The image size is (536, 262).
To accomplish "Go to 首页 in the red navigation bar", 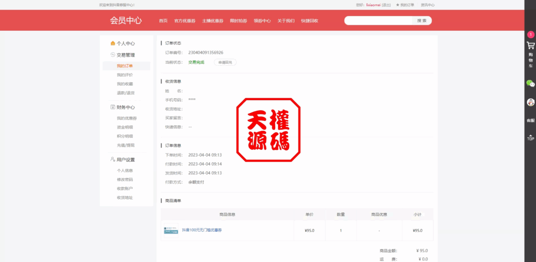I will pos(163,21).
